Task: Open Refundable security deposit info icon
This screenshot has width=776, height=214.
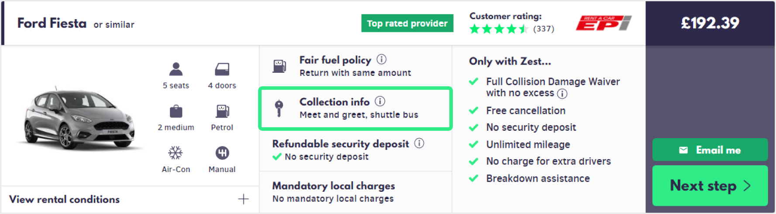Action: (419, 143)
